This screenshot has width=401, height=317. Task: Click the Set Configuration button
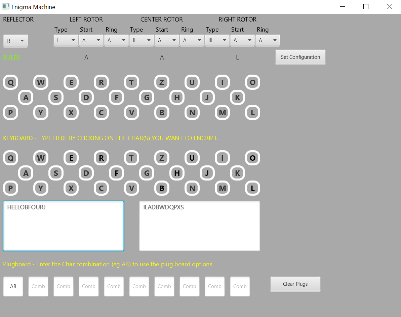[300, 57]
